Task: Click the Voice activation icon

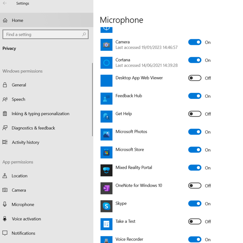Action: (x=5, y=219)
